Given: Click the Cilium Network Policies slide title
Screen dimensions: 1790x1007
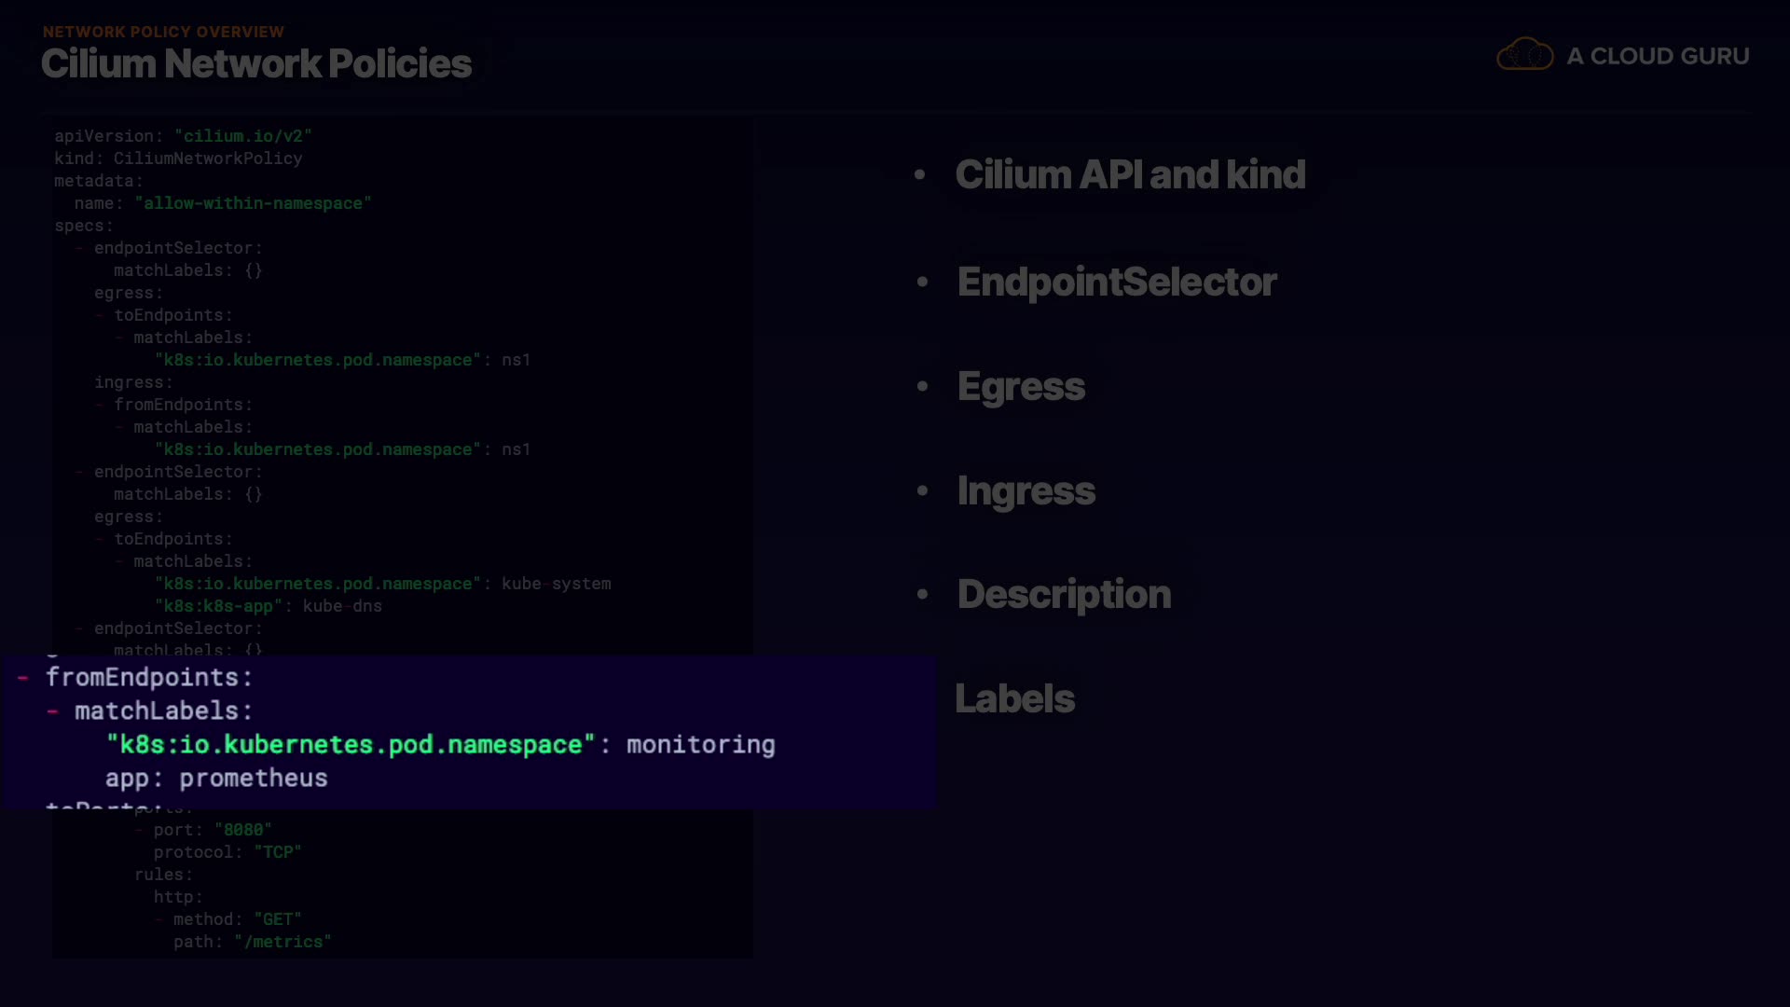Looking at the screenshot, I should coord(256,63).
